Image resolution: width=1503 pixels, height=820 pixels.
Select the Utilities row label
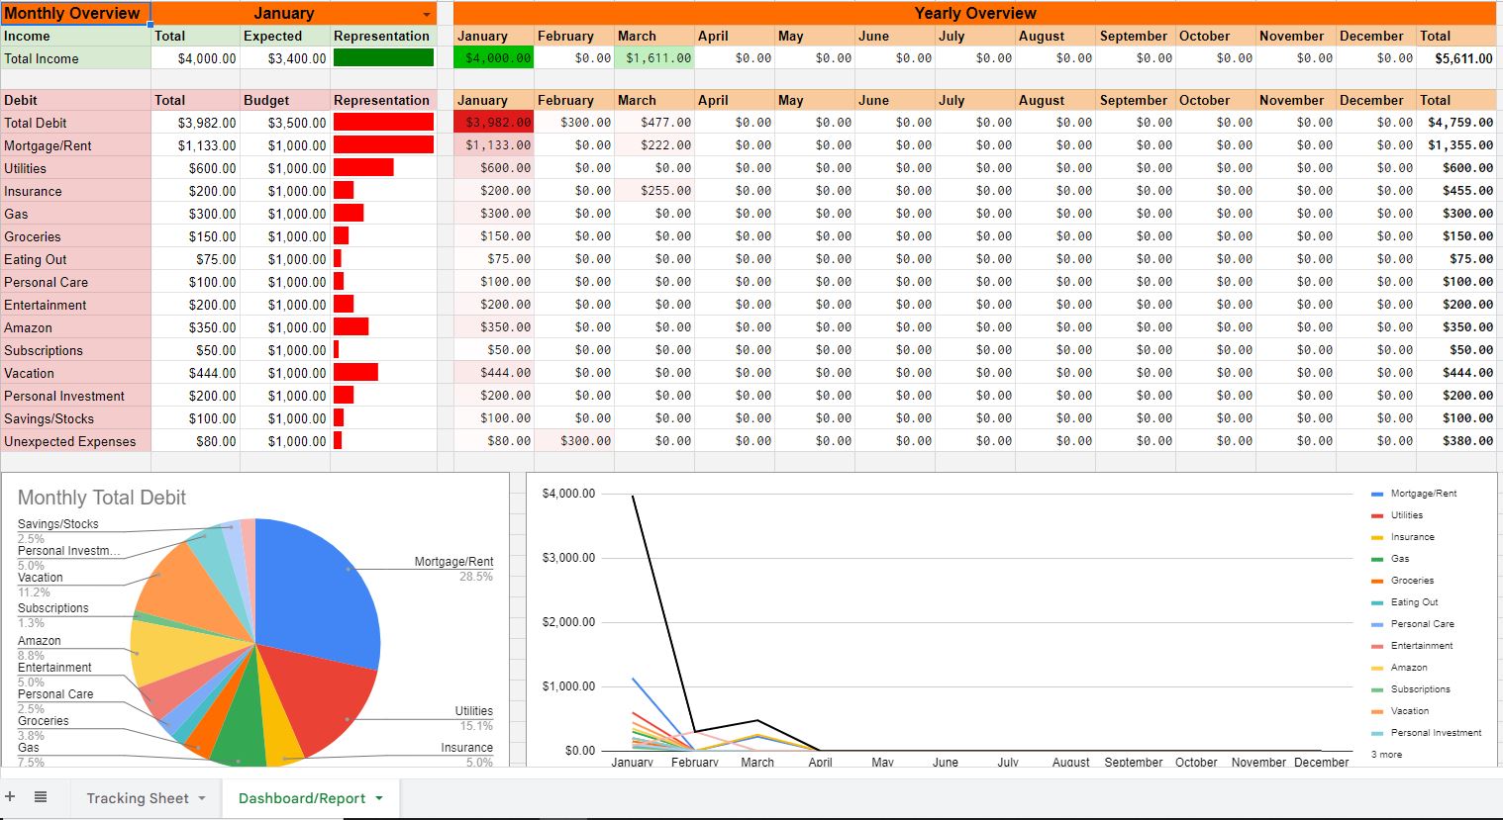coord(76,168)
